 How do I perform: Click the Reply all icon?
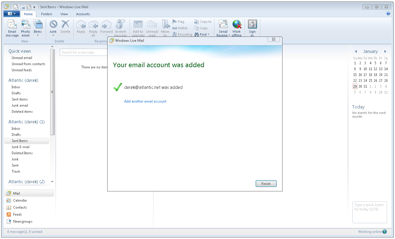coord(93,28)
